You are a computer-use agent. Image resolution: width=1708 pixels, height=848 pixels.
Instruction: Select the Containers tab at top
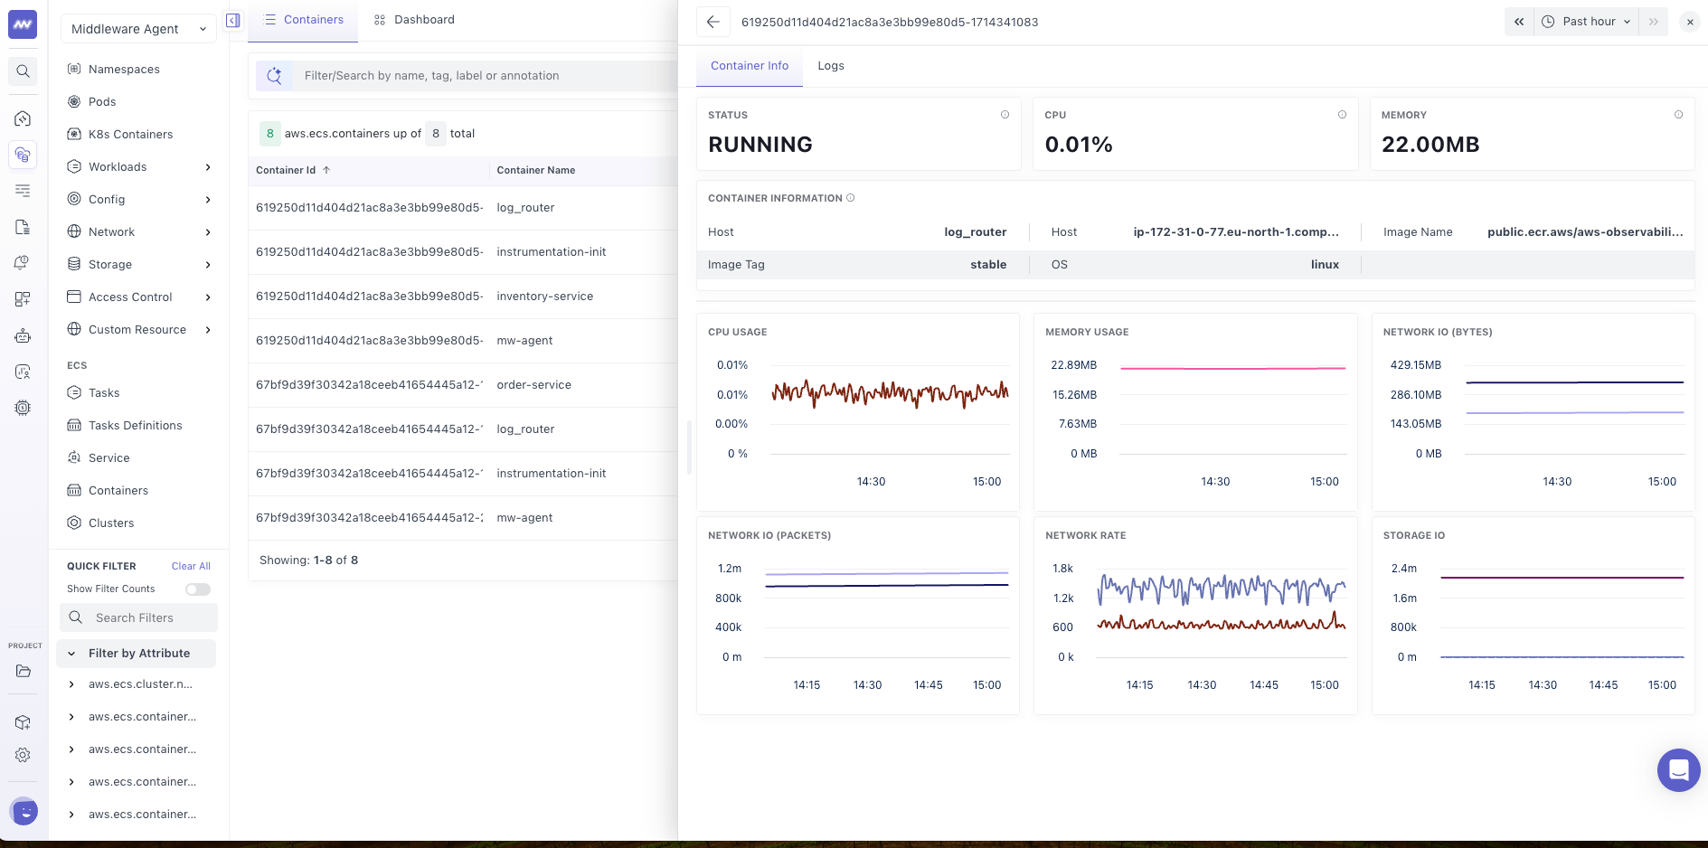[303, 20]
